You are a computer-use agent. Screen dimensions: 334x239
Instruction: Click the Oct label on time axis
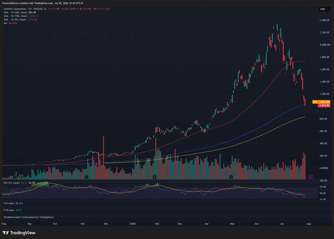point(55,224)
